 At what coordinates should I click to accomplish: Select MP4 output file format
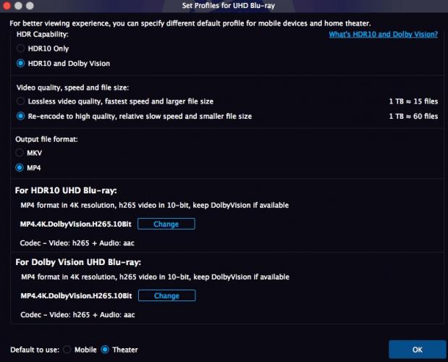click(20, 168)
